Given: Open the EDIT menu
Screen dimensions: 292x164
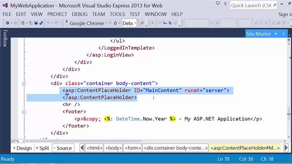Looking at the screenshot, I should click(21, 14).
